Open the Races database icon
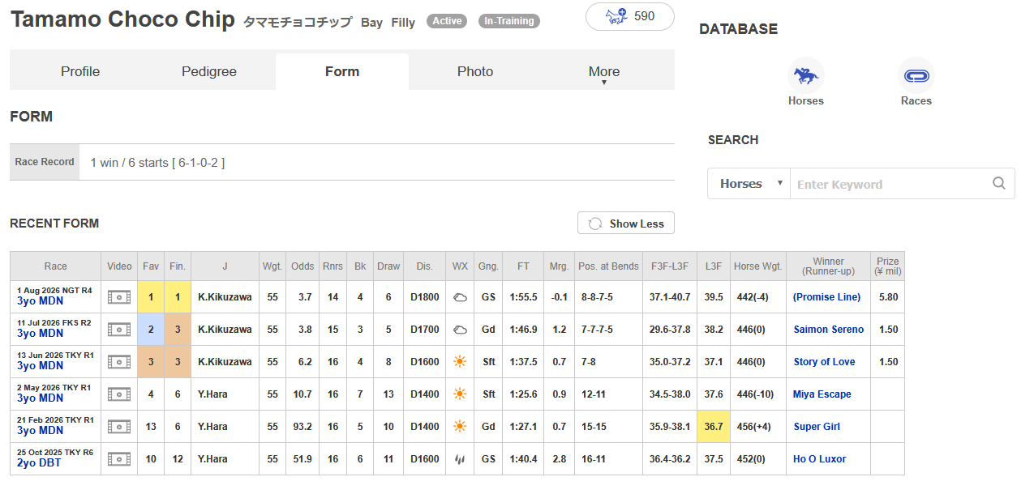The image size is (1034, 494). [916, 76]
